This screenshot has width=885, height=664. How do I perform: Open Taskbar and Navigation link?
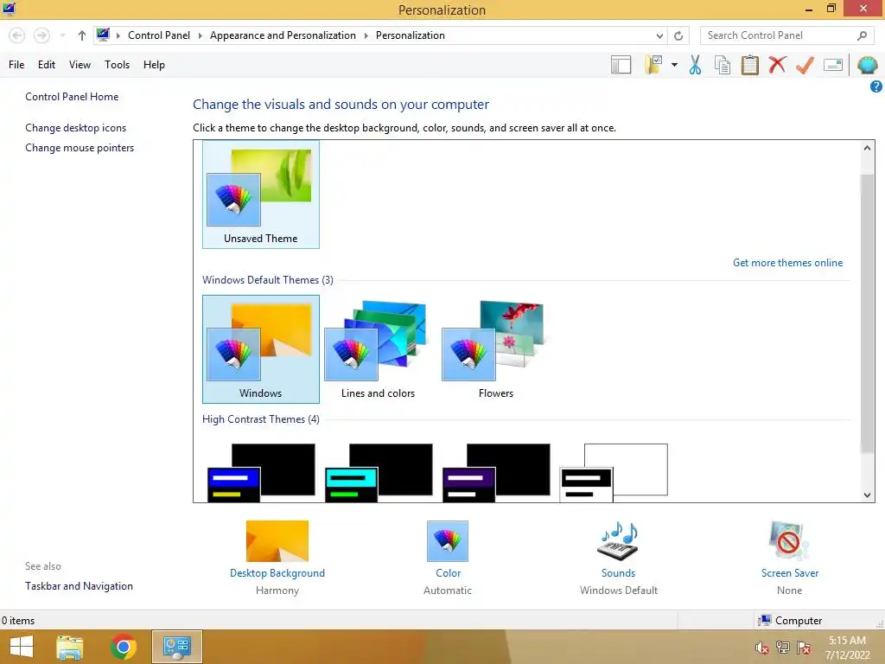pos(79,586)
